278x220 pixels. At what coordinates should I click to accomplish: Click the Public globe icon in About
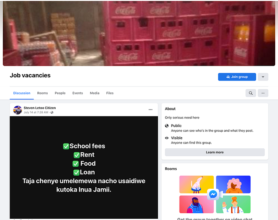(167, 126)
